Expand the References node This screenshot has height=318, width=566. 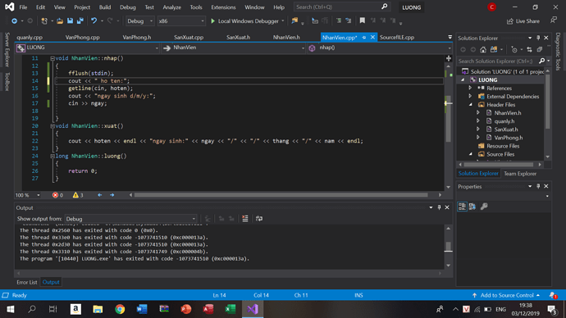(x=470, y=88)
